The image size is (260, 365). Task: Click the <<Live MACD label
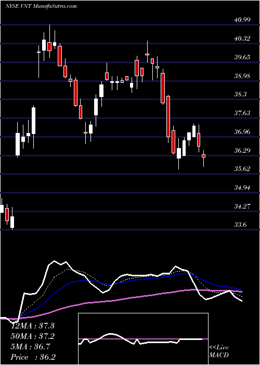click(x=219, y=351)
